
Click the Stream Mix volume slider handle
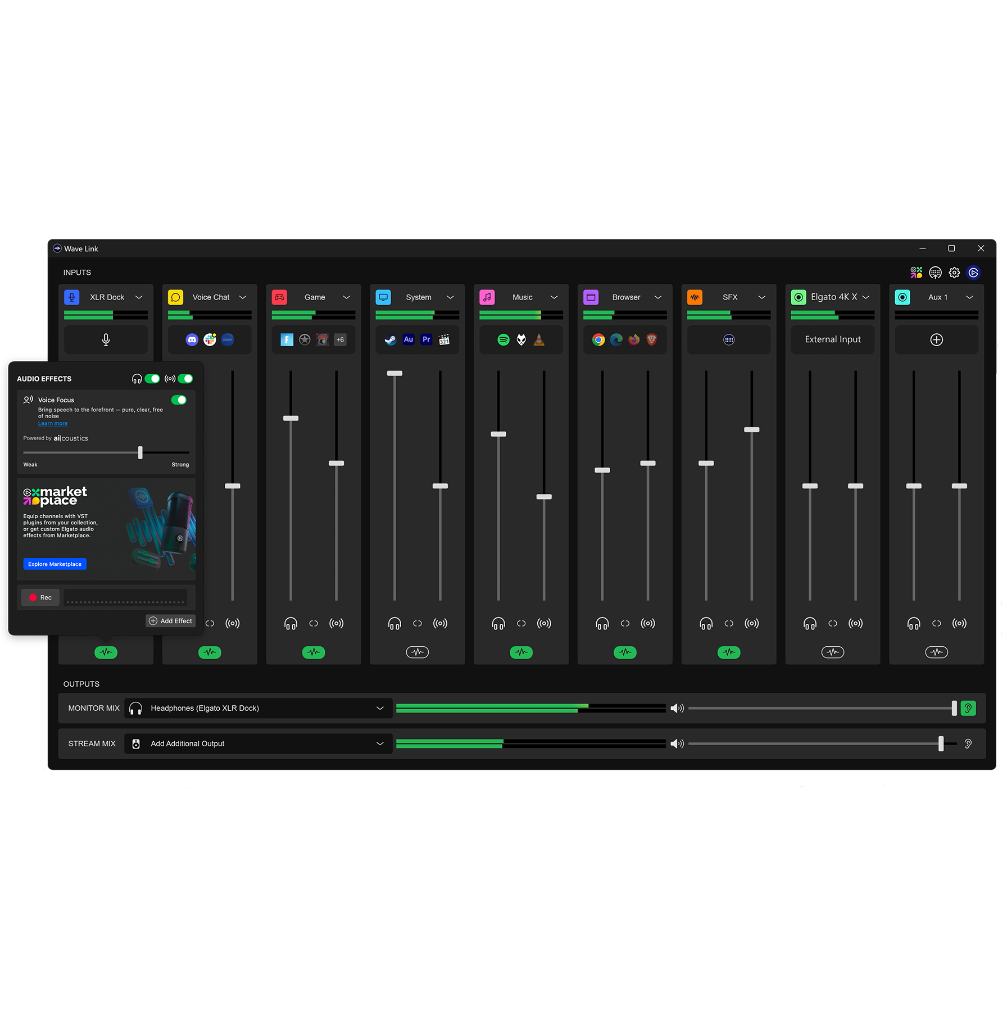pos(941,743)
